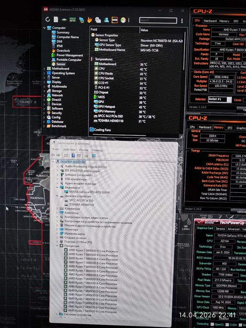The image size is (246, 328).
Task: Click the Validate button in lower CPU-Z window
Action: (238, 212)
